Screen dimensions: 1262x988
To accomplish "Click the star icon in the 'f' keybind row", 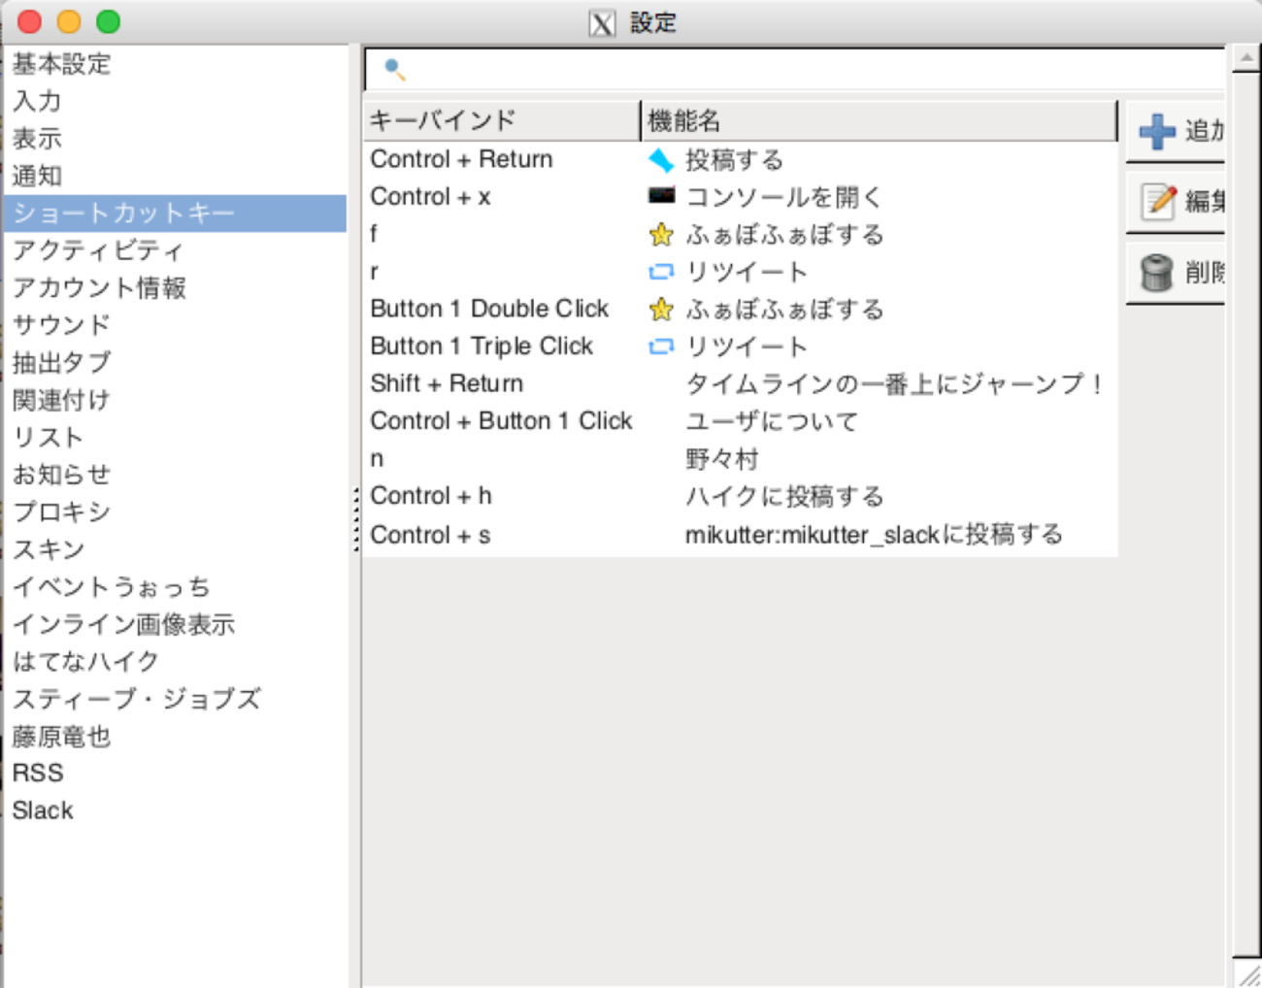I will (x=661, y=234).
